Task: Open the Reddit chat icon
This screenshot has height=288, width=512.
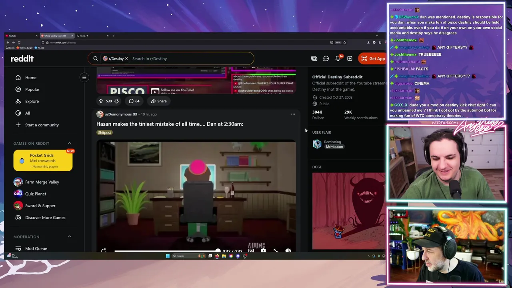Action: [x=326, y=58]
